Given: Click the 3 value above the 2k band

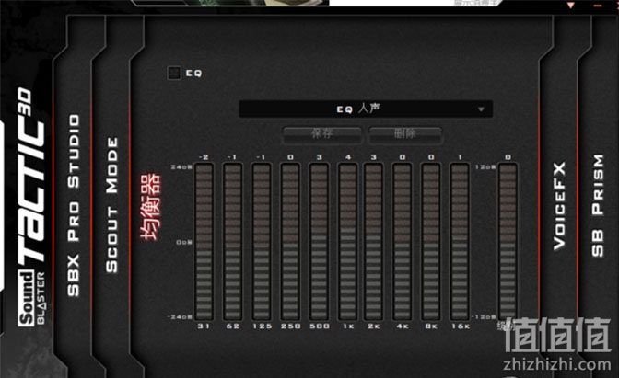Looking at the screenshot, I should point(373,157).
